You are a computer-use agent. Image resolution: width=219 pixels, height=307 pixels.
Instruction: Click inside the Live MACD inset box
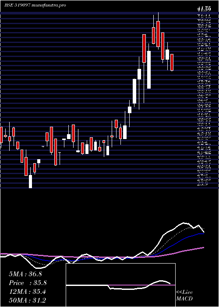(x=120, y=285)
